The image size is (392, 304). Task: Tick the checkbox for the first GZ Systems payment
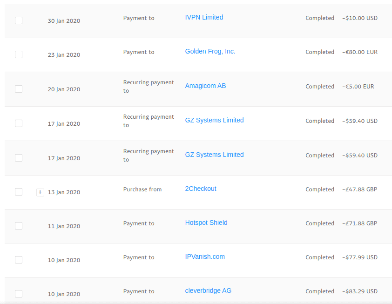19,123
